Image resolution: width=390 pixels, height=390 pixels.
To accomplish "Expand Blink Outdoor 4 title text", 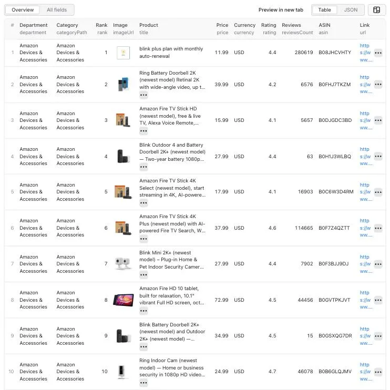I will [143, 167].
